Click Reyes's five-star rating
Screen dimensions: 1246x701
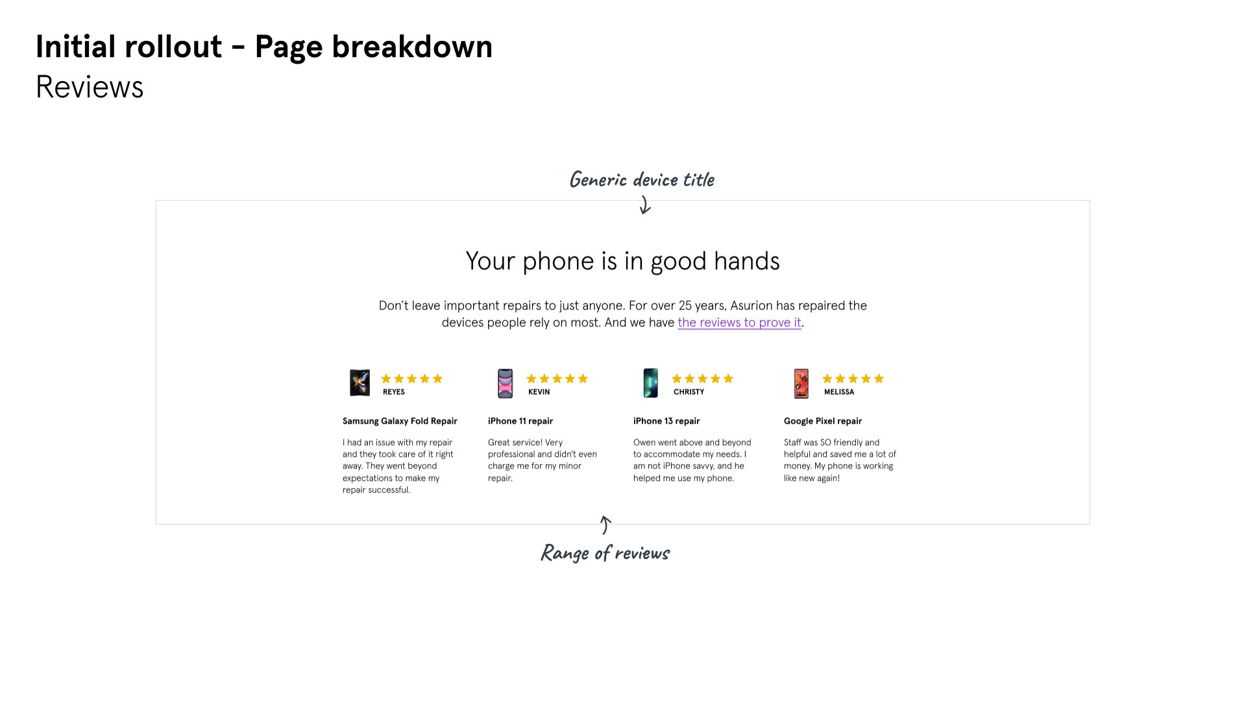click(x=411, y=378)
